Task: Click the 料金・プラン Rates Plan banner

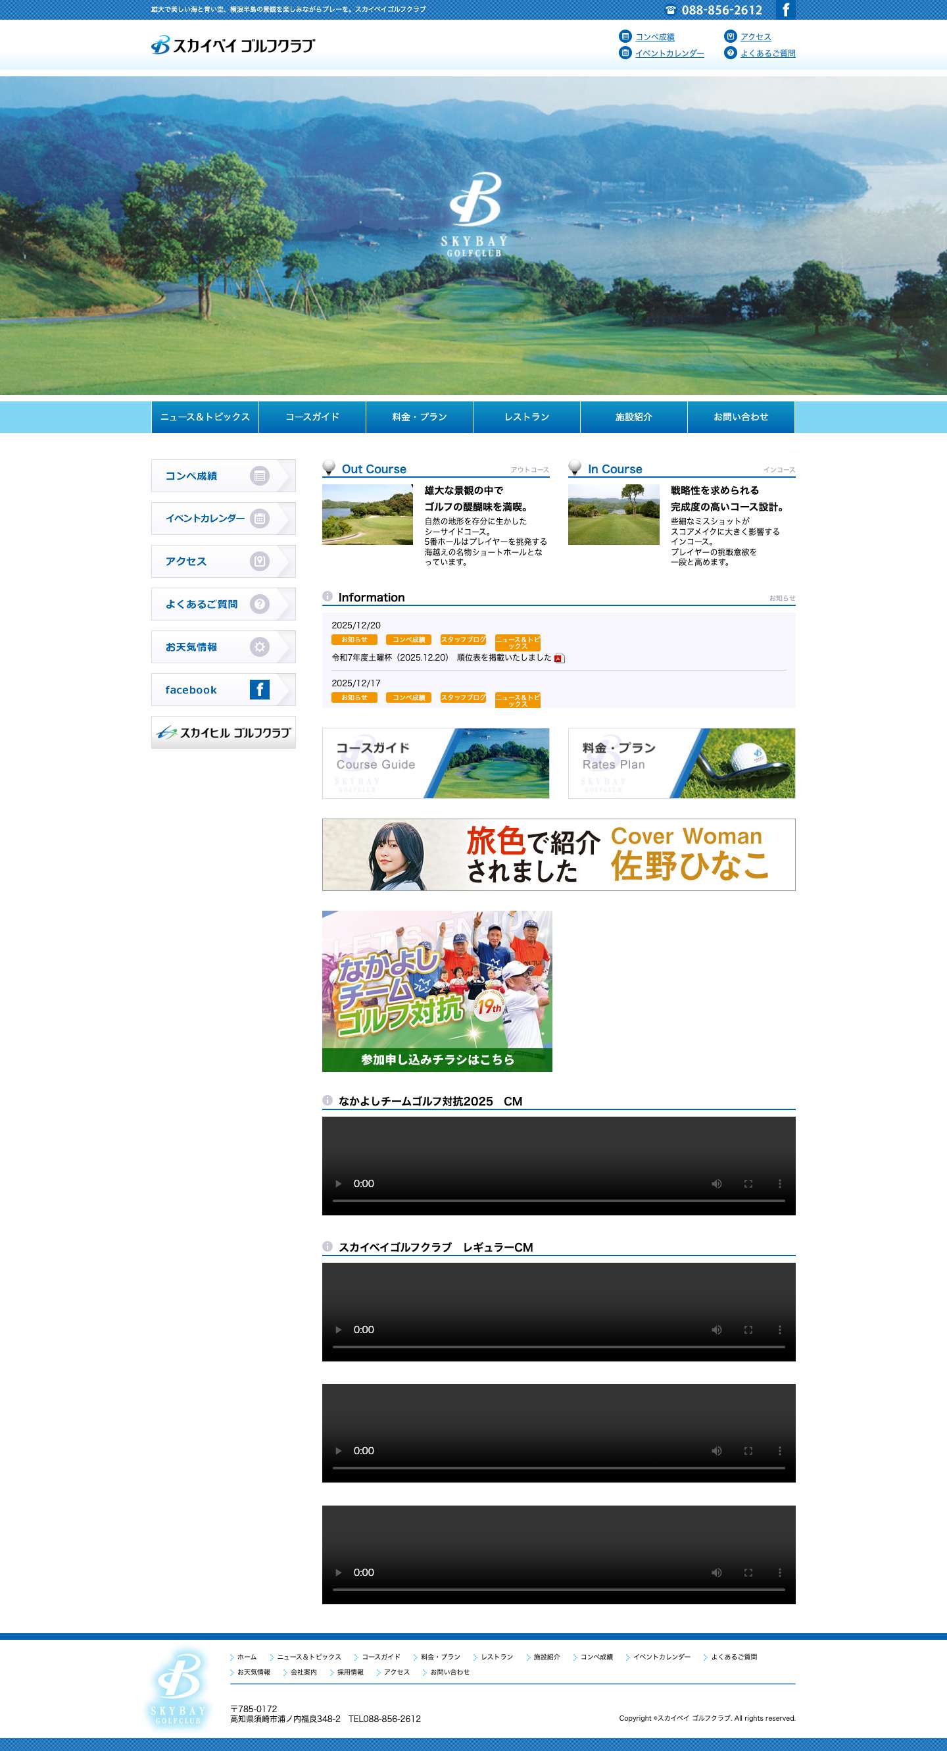Action: click(681, 763)
